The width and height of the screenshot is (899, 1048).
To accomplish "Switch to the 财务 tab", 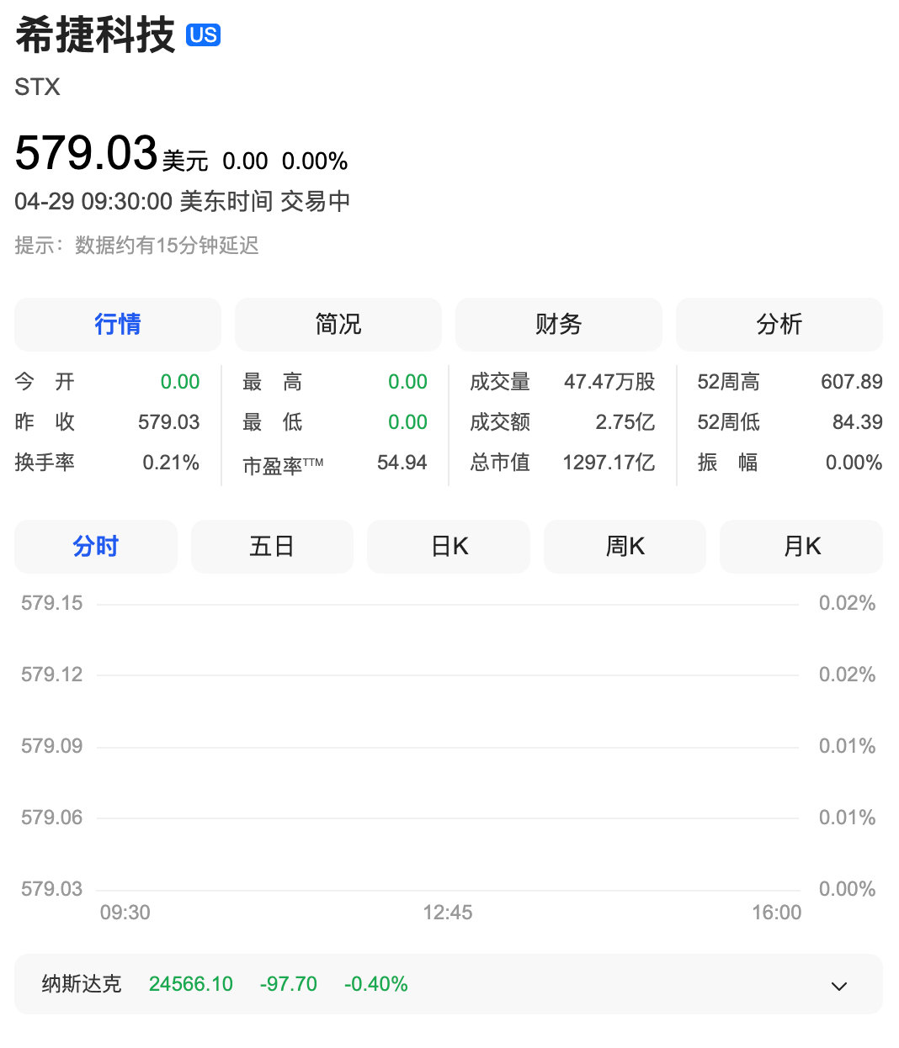I will point(558,325).
